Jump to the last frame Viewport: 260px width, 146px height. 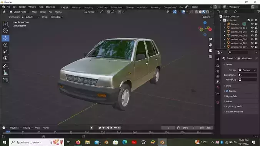pos(119,128)
